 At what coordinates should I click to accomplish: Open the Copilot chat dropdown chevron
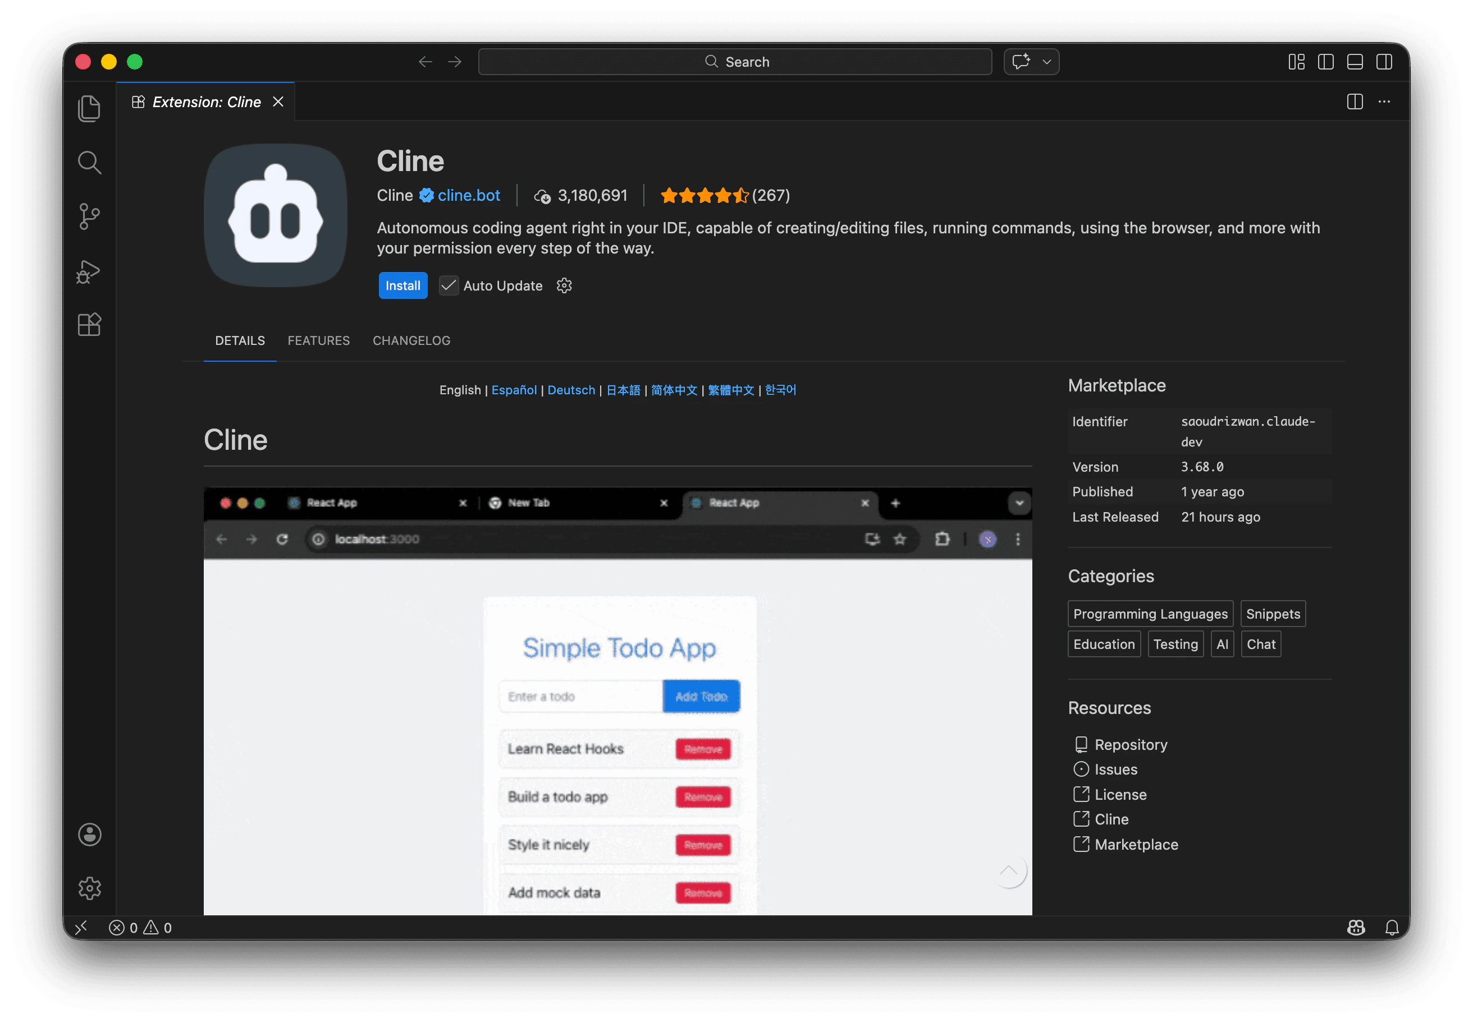[x=1046, y=62]
